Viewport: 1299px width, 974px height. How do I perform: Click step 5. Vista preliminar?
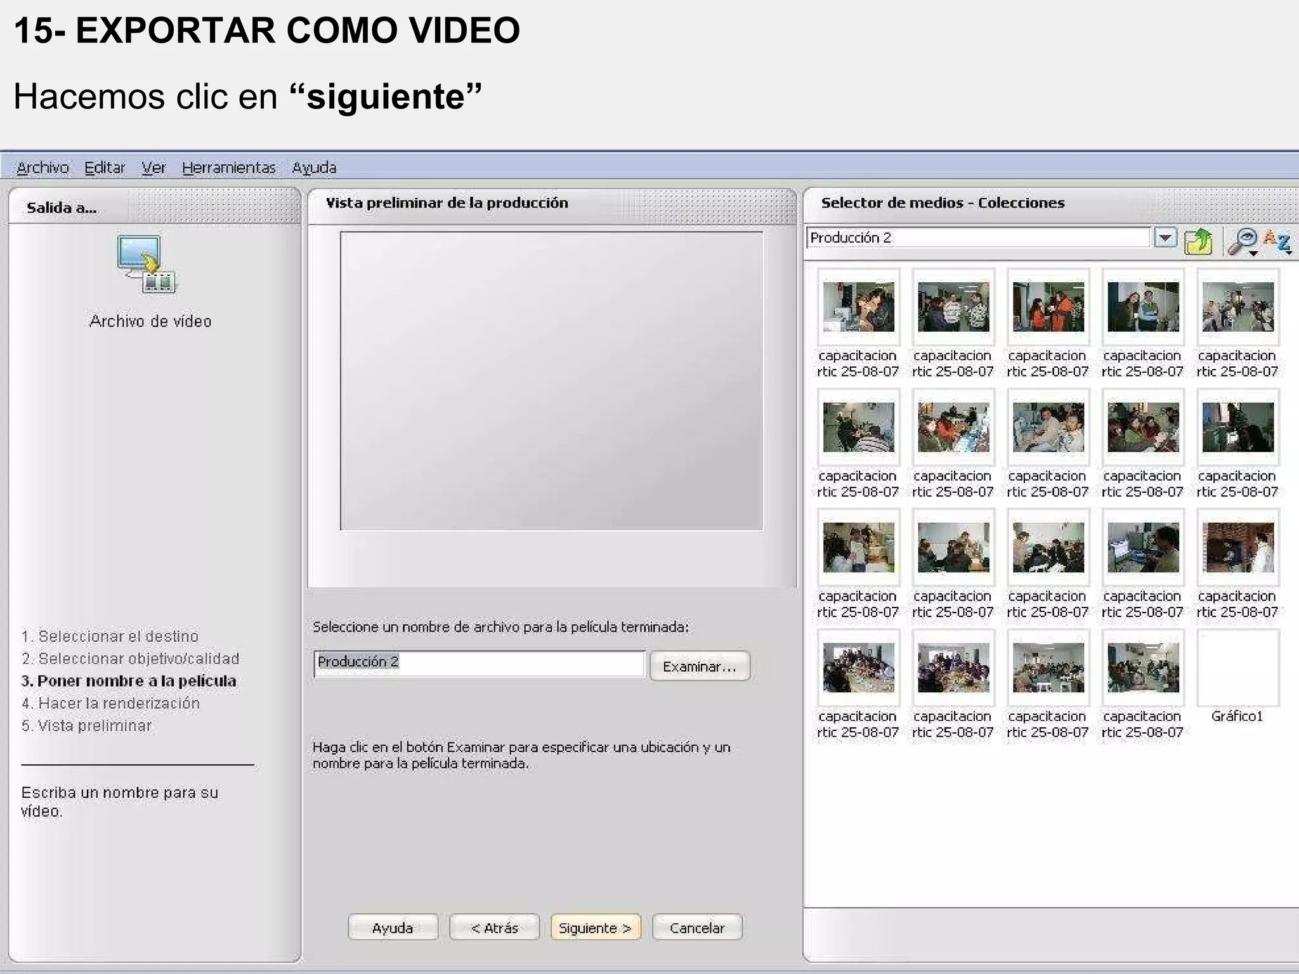point(87,725)
